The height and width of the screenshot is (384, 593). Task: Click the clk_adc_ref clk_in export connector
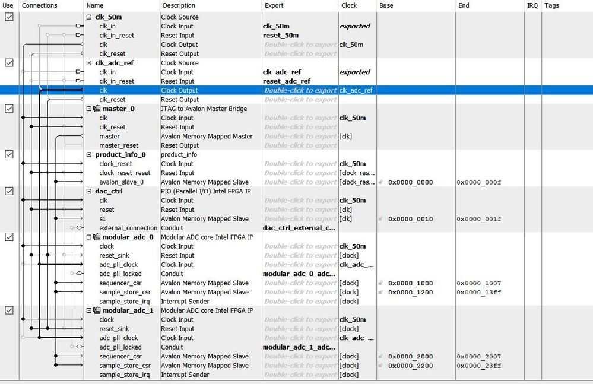pyautogui.click(x=80, y=71)
